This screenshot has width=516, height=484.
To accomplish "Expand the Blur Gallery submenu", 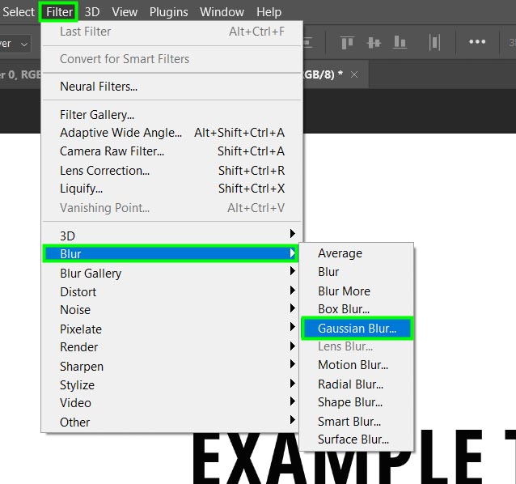I will pos(171,274).
